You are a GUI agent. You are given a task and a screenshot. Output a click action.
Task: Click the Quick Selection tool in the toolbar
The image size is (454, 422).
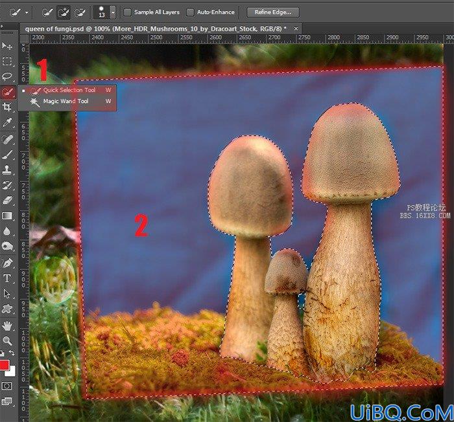(x=8, y=92)
